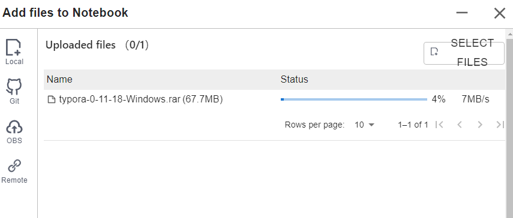Viewport: 513px width, 218px height.
Task: Jump to the last page arrow
Action: click(500, 125)
